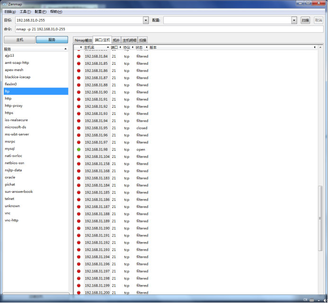Select the ftp service
The image size is (328, 303).
coord(36,91)
